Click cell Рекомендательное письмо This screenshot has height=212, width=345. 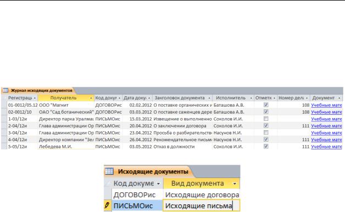click(x=182, y=140)
